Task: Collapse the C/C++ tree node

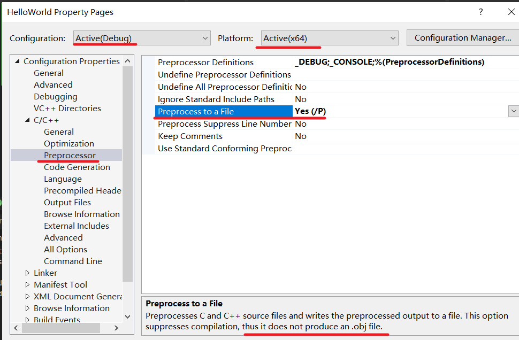Action: pos(28,120)
